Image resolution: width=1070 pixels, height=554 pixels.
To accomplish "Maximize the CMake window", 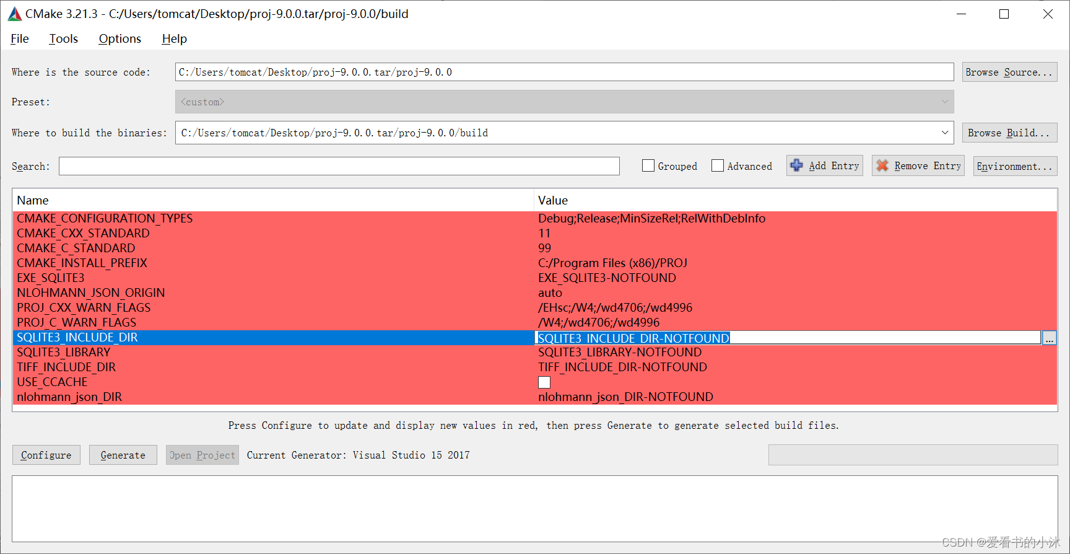I will pos(1004,14).
